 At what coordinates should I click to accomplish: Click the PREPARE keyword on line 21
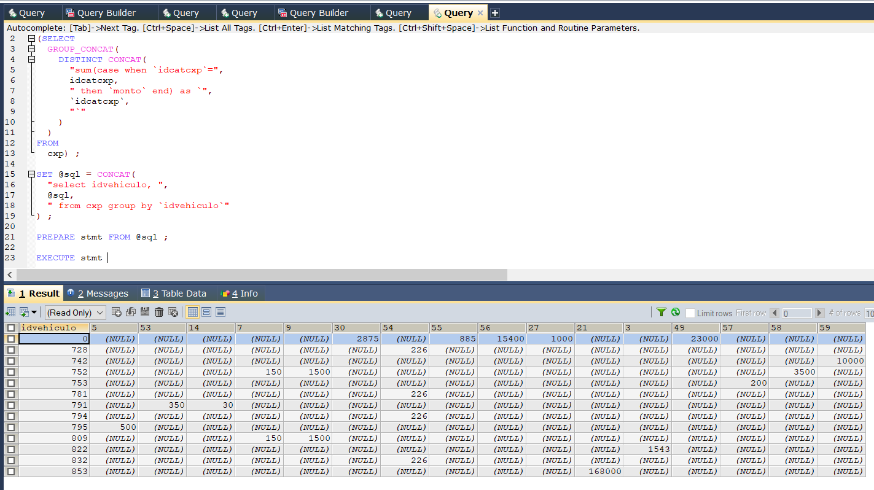(55, 237)
